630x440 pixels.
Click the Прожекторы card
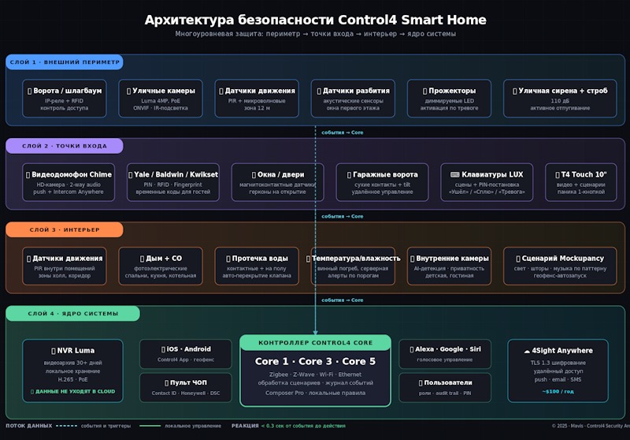(x=449, y=99)
